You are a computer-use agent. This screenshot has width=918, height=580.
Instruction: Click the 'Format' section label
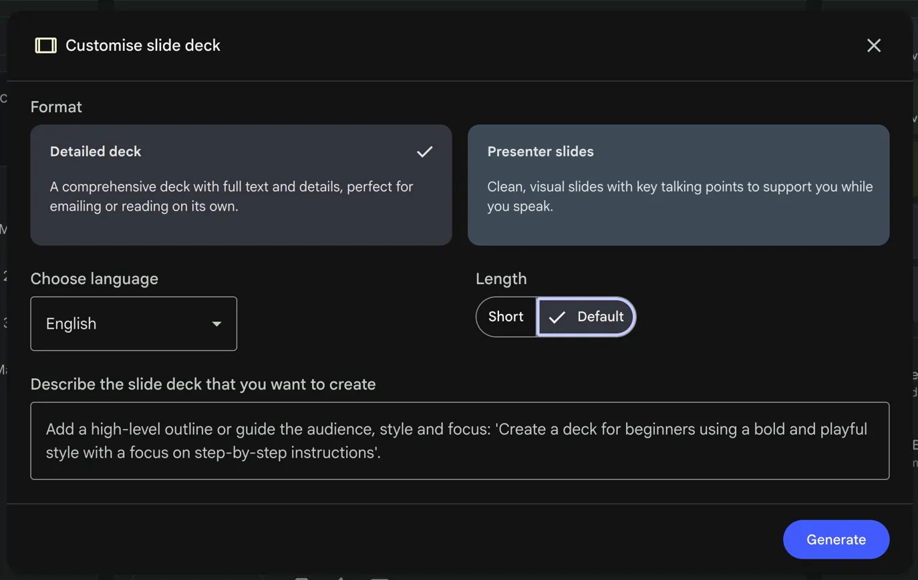56,107
